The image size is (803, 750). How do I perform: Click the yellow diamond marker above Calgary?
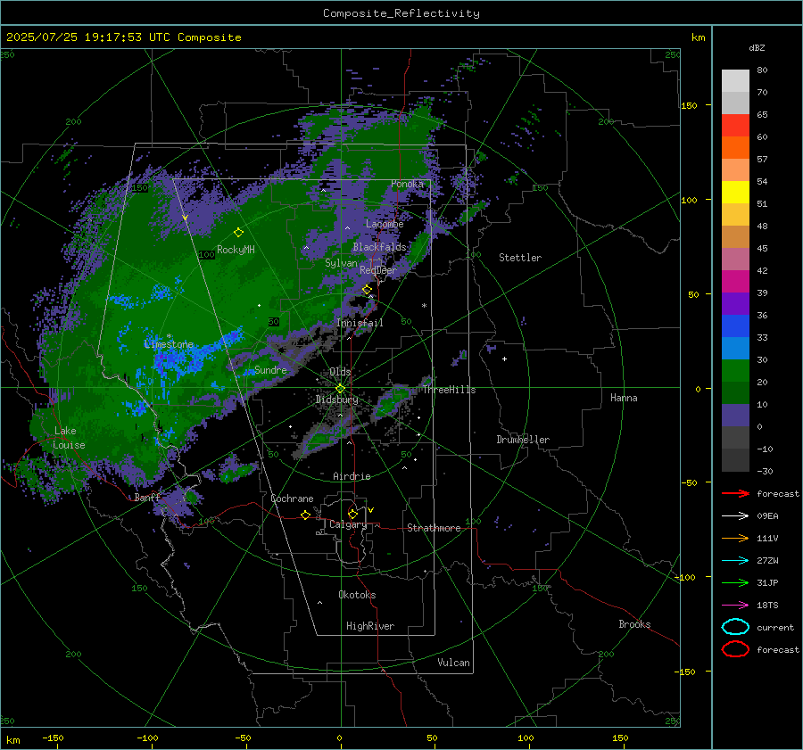352,514
